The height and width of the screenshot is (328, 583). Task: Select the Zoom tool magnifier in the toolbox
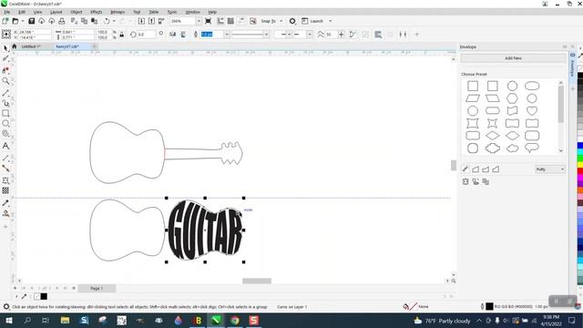point(5,81)
